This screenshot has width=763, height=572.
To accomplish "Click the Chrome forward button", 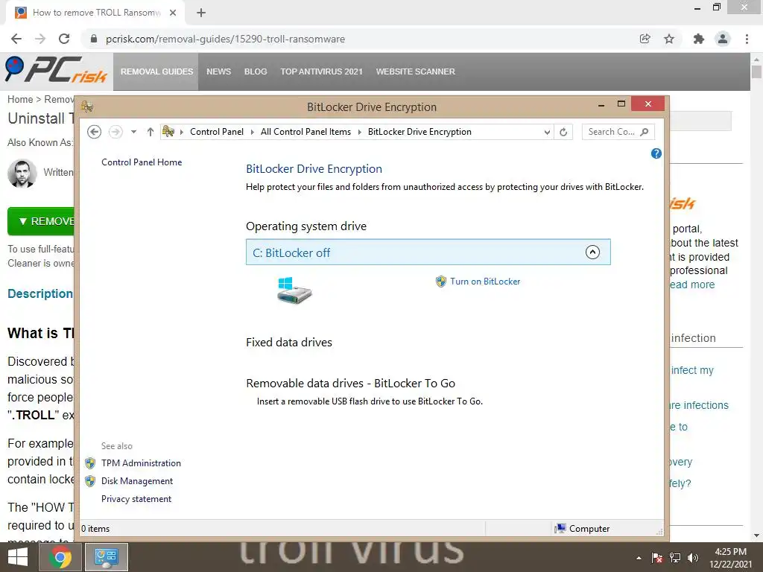I will coord(40,39).
